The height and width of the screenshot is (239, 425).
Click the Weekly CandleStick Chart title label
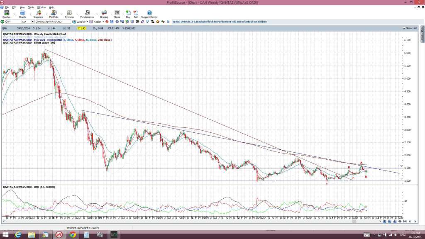point(34,34)
